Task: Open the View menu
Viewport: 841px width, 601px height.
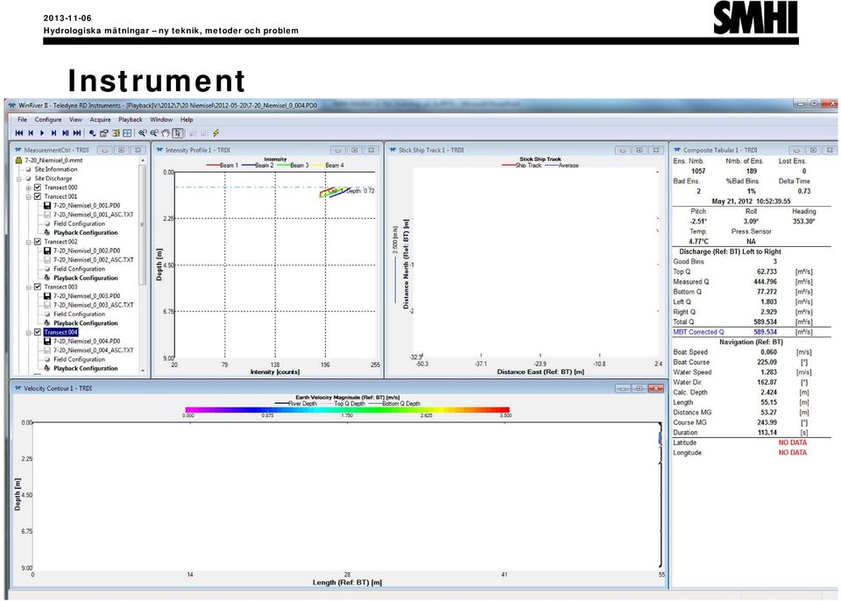Action: click(x=75, y=120)
